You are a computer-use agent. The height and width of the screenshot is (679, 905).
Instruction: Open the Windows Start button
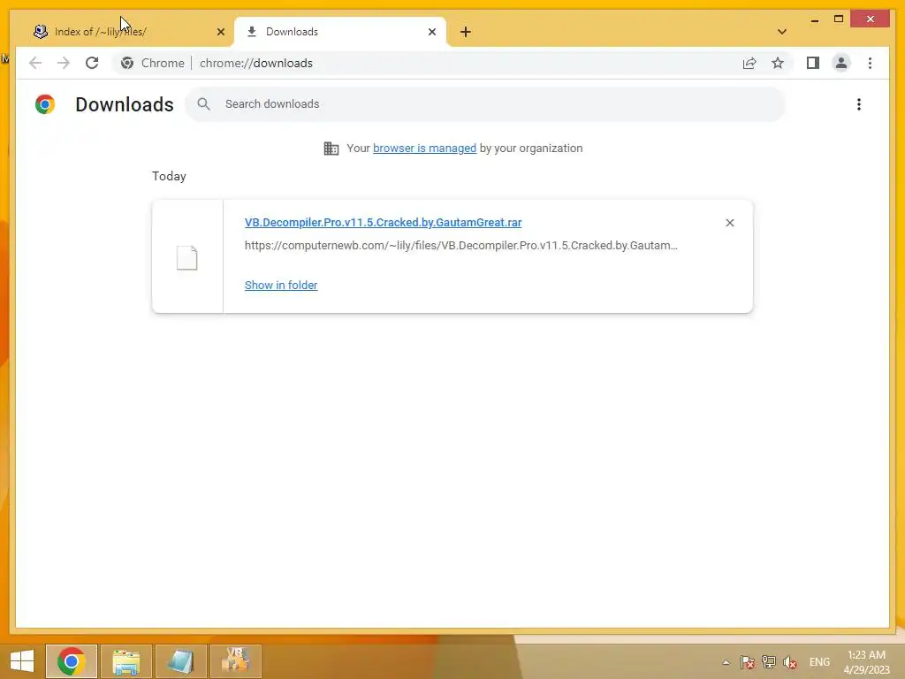(x=22, y=661)
